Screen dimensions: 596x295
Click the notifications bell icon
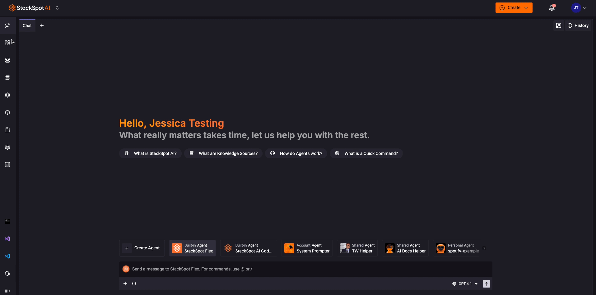pyautogui.click(x=552, y=7)
